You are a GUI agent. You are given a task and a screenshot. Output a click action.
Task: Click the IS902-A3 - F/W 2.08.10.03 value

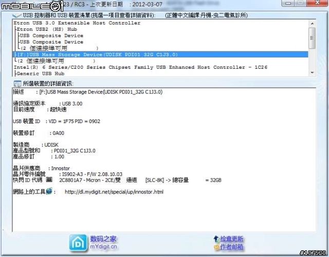coord(92,174)
